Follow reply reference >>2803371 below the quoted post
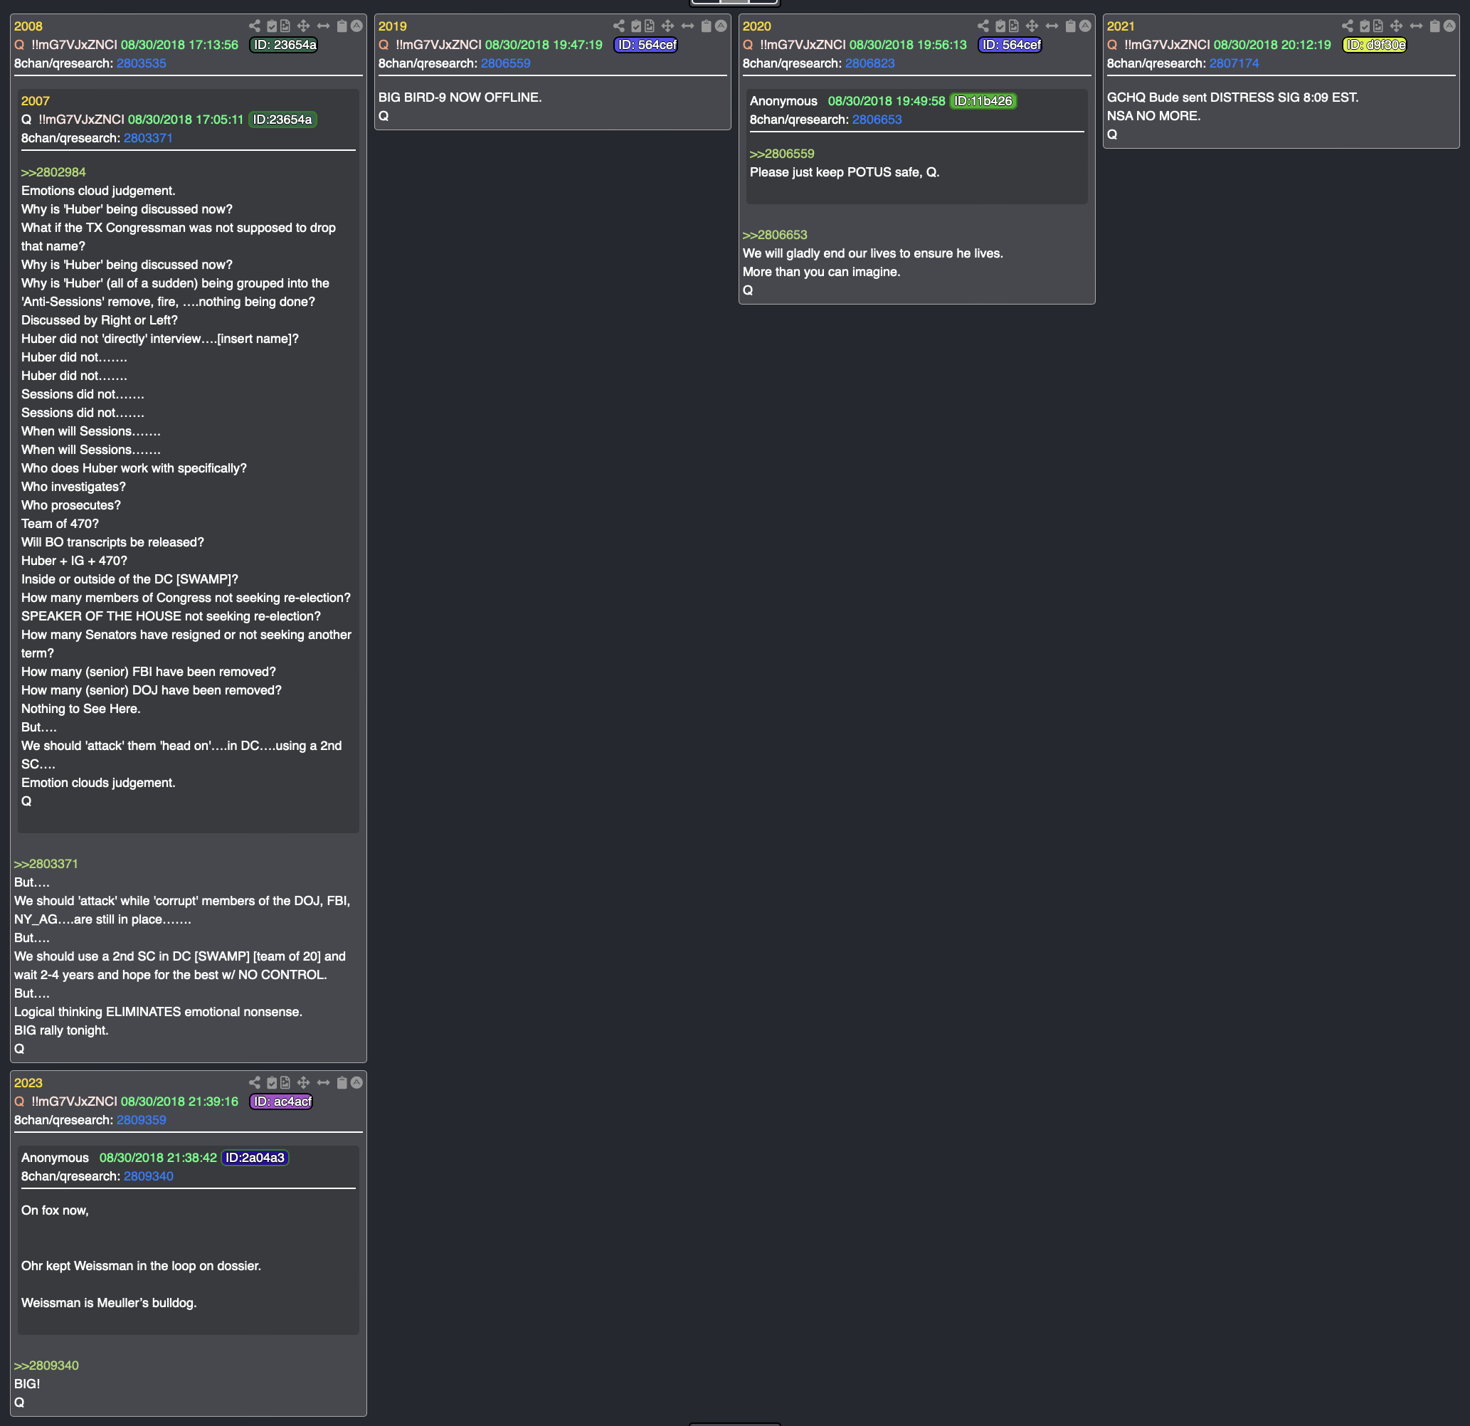This screenshot has width=1470, height=1426. click(46, 864)
